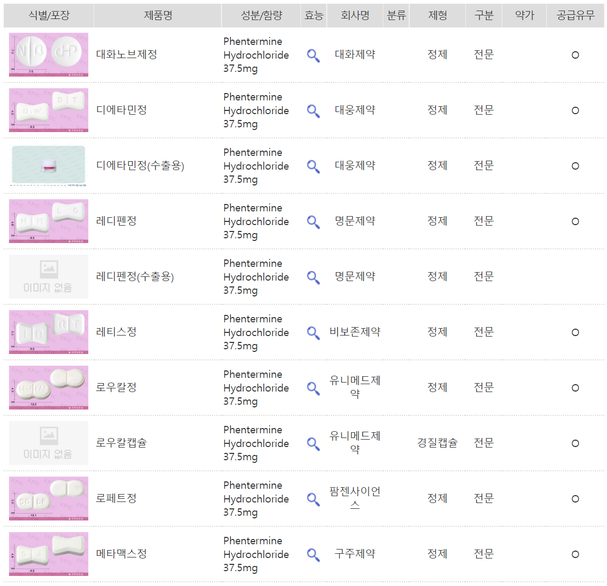The height and width of the screenshot is (586, 607).
Task: Open efficacy magnifier for 디에타민정(수출용)
Action: 313,166
